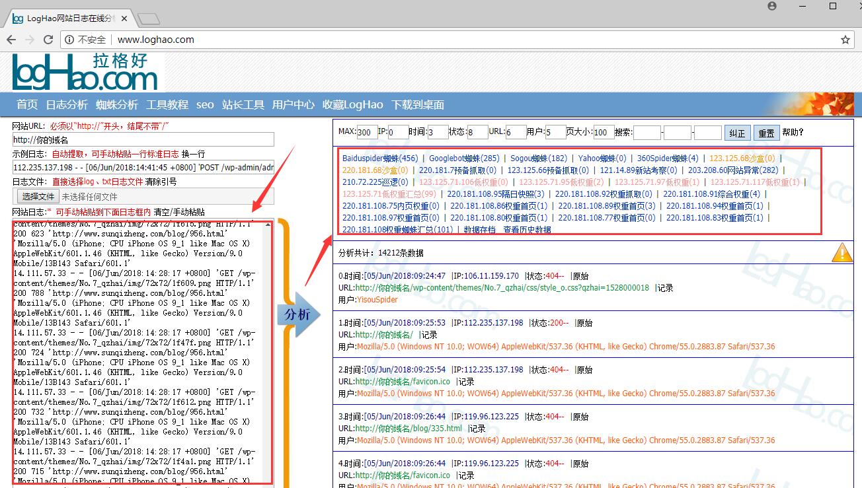Open the favicon.ico URL in record 2

(x=403, y=382)
